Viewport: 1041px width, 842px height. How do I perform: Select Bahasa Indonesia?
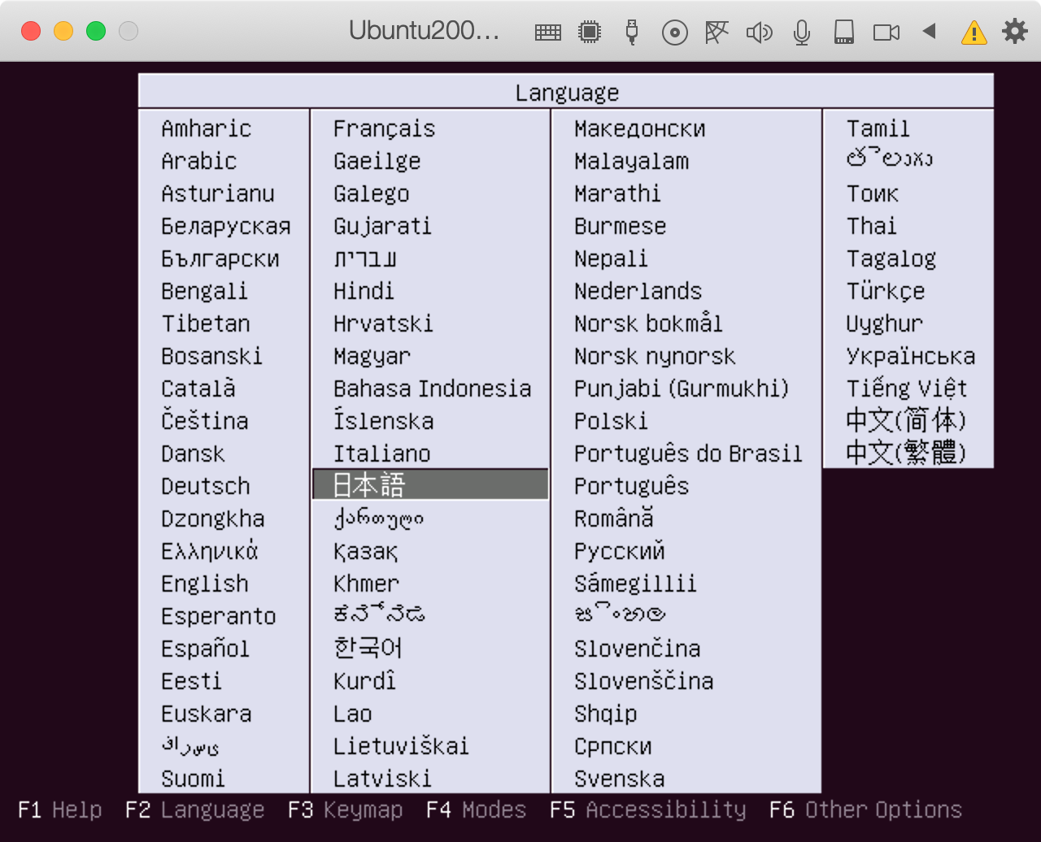pyautogui.click(x=433, y=388)
